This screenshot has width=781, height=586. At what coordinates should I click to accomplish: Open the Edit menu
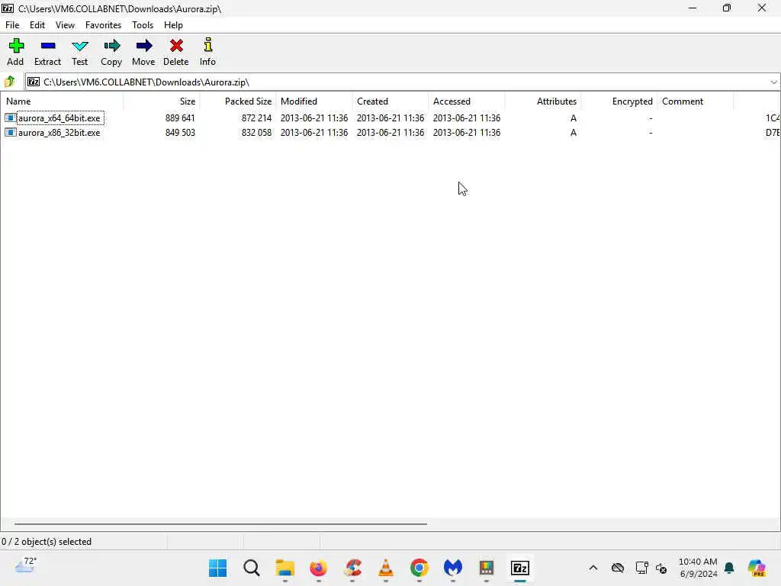pos(37,25)
